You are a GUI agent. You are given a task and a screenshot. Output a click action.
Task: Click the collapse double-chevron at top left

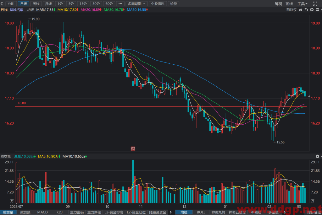[x=2, y=4]
